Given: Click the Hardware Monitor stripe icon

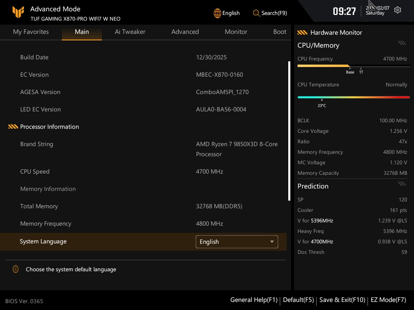Looking at the screenshot, I should (x=302, y=33).
